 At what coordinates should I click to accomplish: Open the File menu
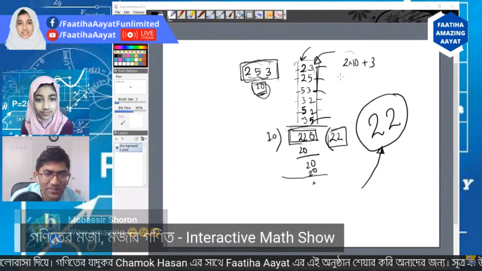pyautogui.click(x=117, y=12)
